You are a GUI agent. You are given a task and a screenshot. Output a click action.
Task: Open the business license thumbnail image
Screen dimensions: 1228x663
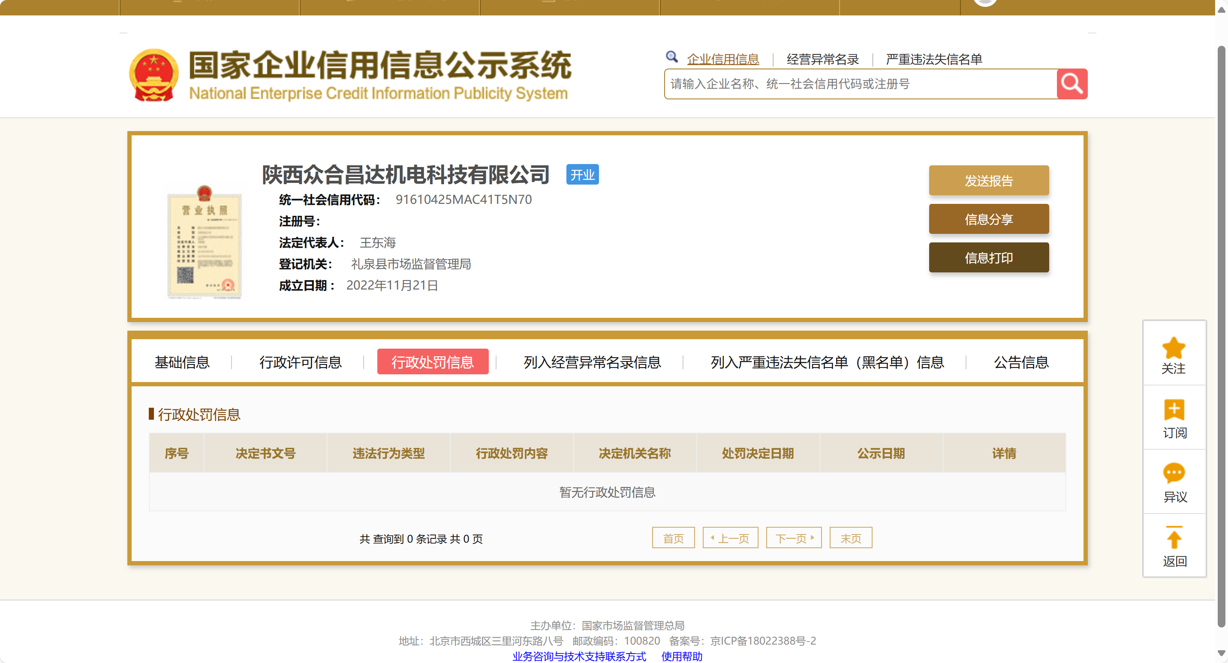coord(205,242)
